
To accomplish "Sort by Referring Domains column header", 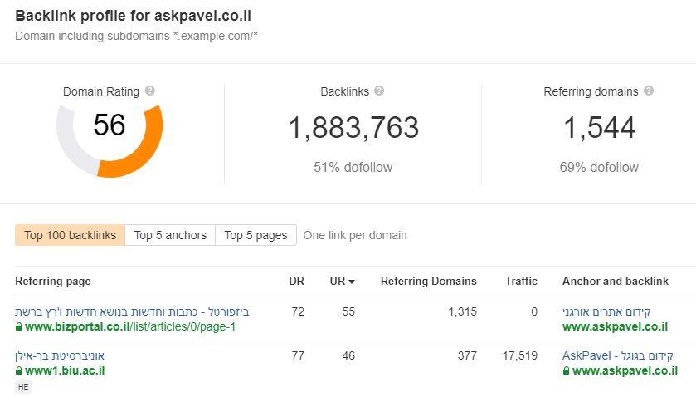I will point(428,281).
